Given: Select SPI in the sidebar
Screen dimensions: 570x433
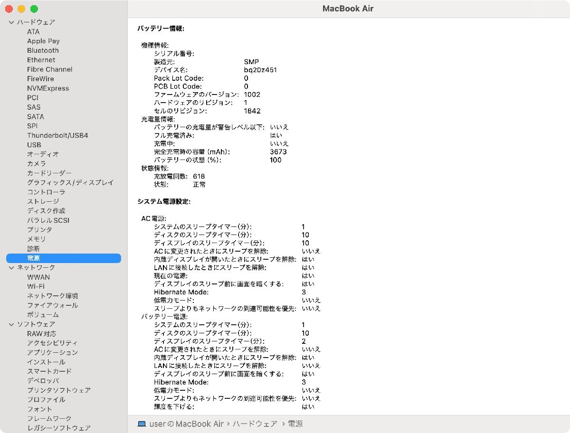Looking at the screenshot, I should 32,126.
